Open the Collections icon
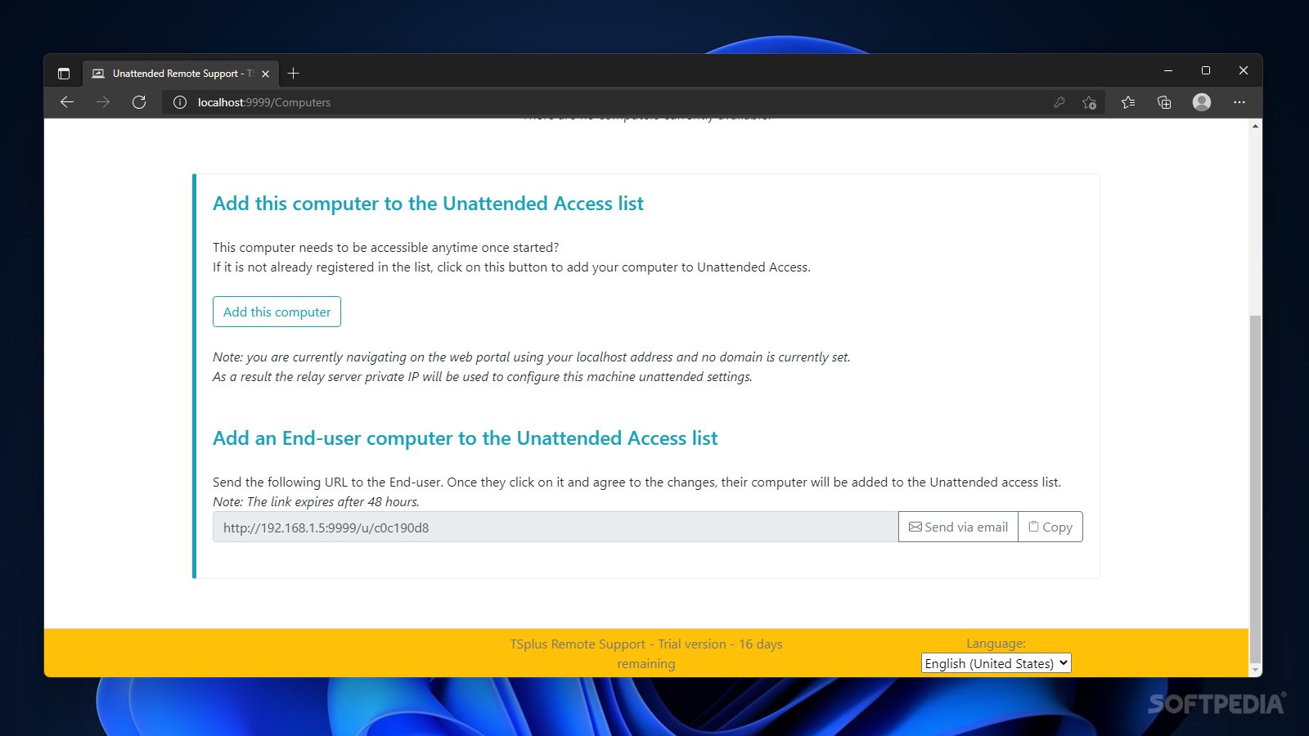The width and height of the screenshot is (1309, 736). coord(1164,102)
